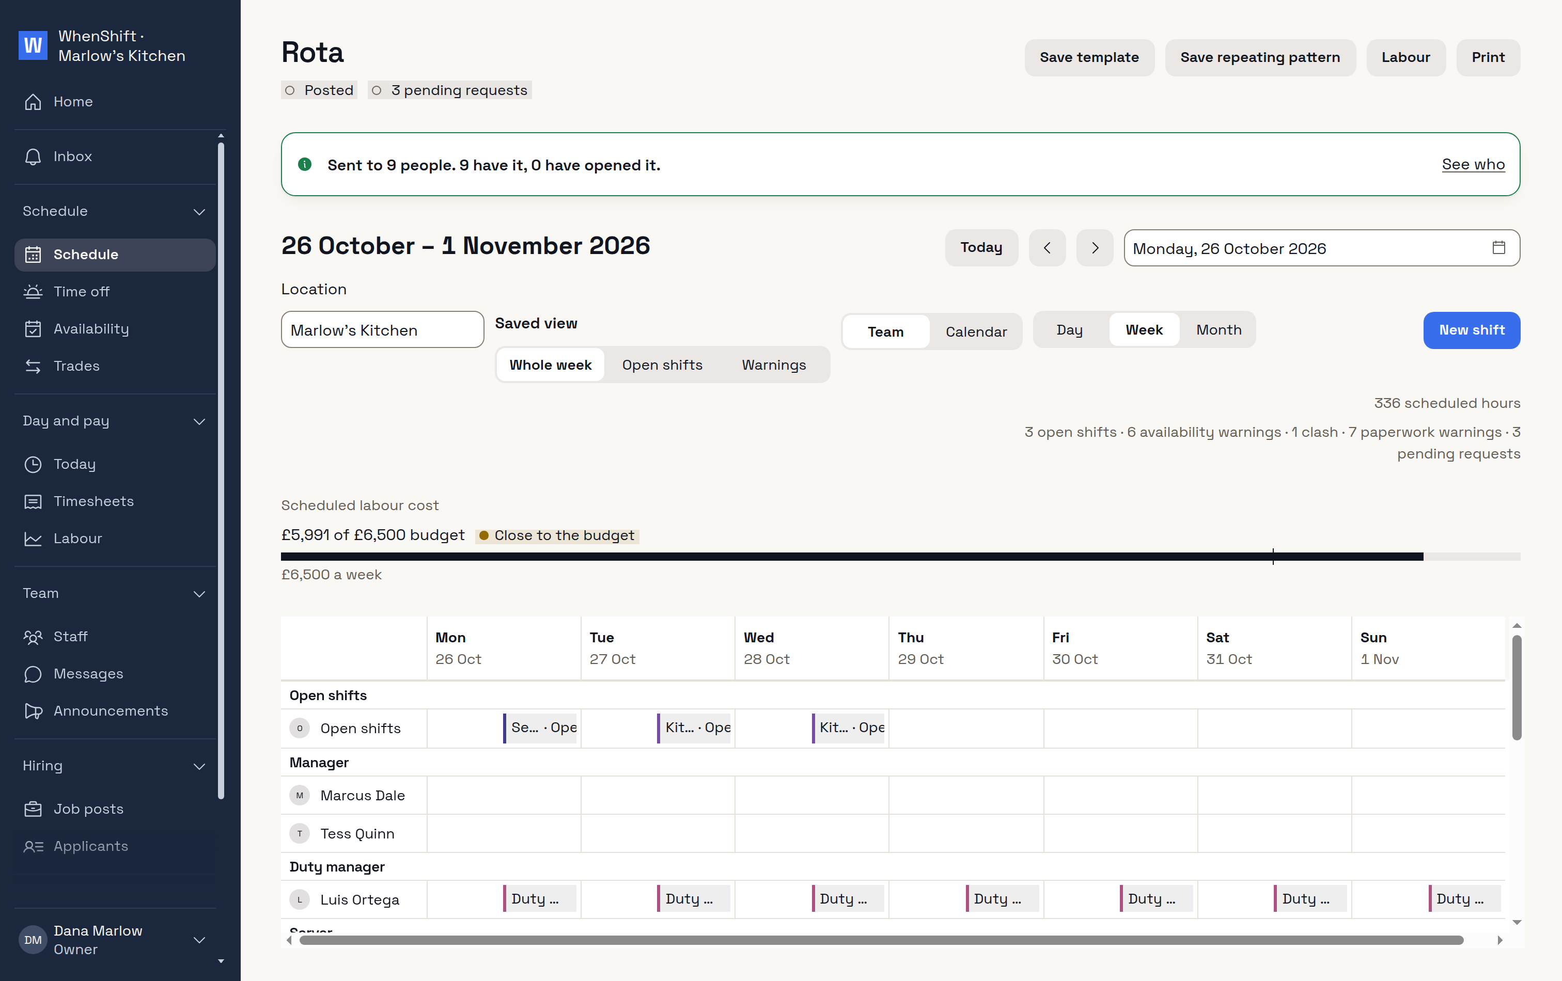Select the Week range

(1144, 330)
